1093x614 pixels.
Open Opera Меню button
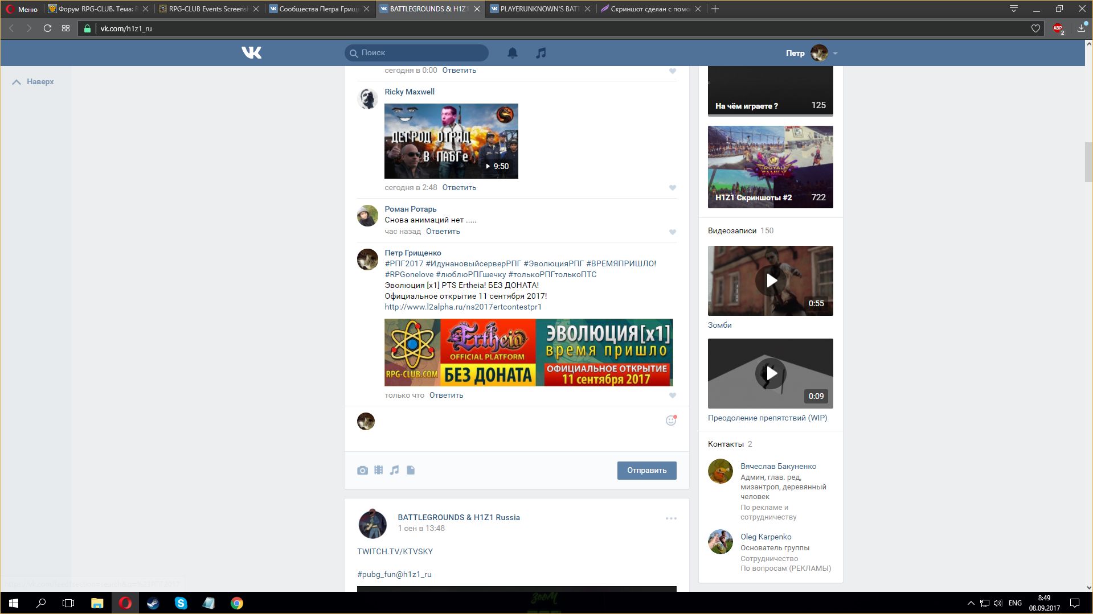(x=22, y=9)
